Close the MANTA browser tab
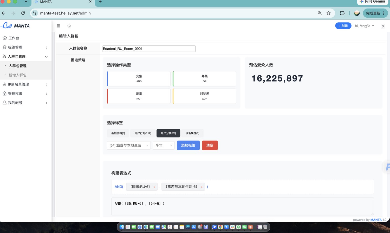The width and height of the screenshot is (390, 233). [x=90, y=2]
